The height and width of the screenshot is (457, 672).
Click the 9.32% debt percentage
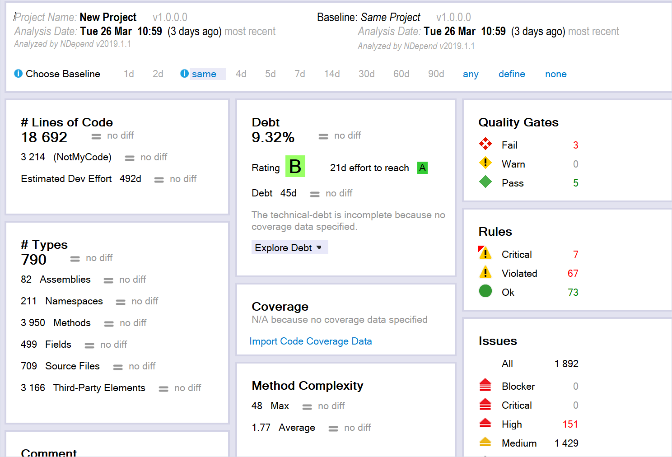[x=273, y=137]
